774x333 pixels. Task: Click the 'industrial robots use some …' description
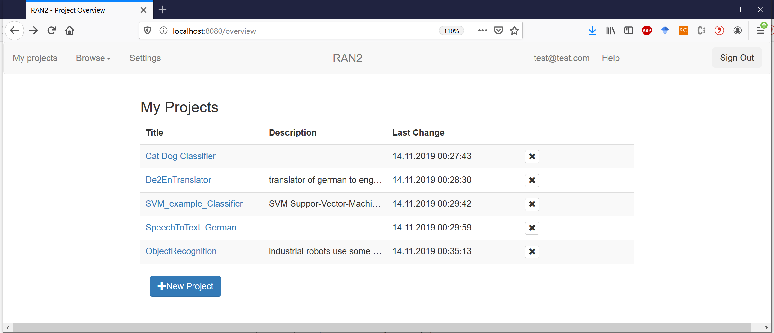325,251
